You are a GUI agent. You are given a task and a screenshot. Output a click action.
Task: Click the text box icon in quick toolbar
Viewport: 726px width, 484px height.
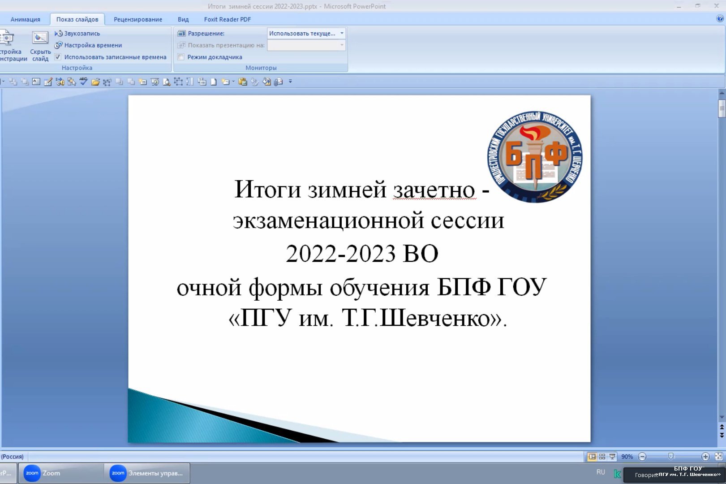coord(36,82)
